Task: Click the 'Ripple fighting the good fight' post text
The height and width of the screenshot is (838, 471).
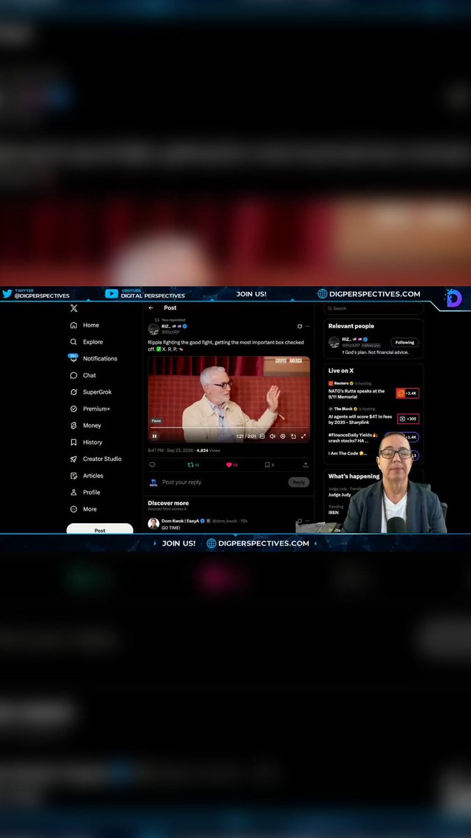Action: tap(226, 346)
